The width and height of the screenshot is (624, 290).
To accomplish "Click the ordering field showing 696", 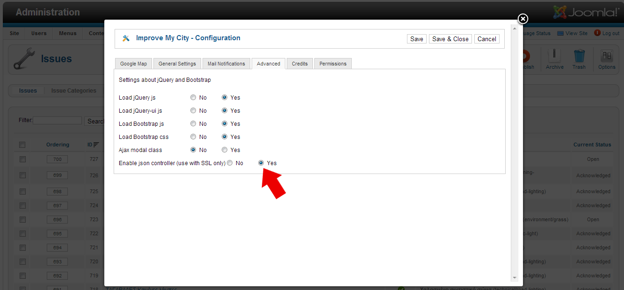I will 58,219.
